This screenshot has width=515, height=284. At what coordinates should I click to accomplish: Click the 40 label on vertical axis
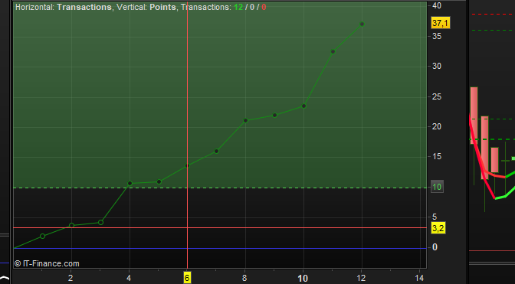437,5
